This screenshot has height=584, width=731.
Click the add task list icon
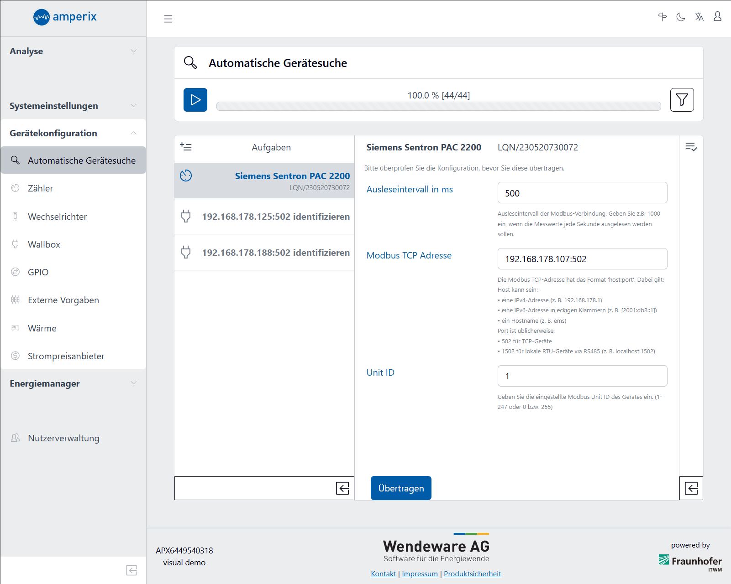[x=186, y=147]
